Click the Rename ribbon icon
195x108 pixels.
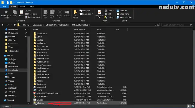click(x=67, y=12)
